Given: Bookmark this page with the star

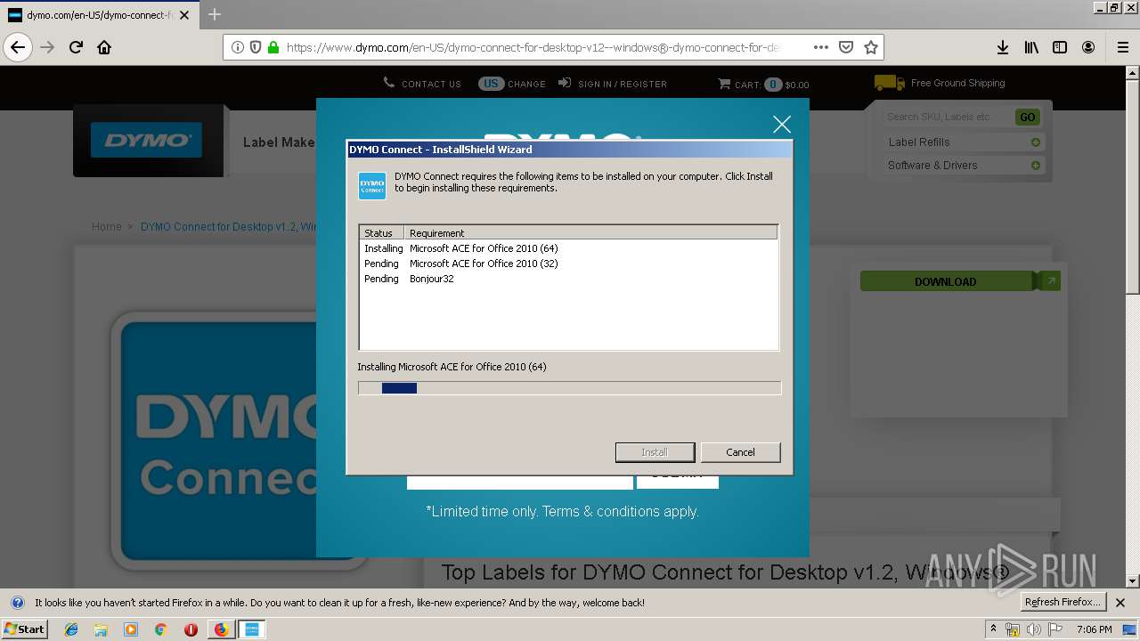Looking at the screenshot, I should coord(871,47).
